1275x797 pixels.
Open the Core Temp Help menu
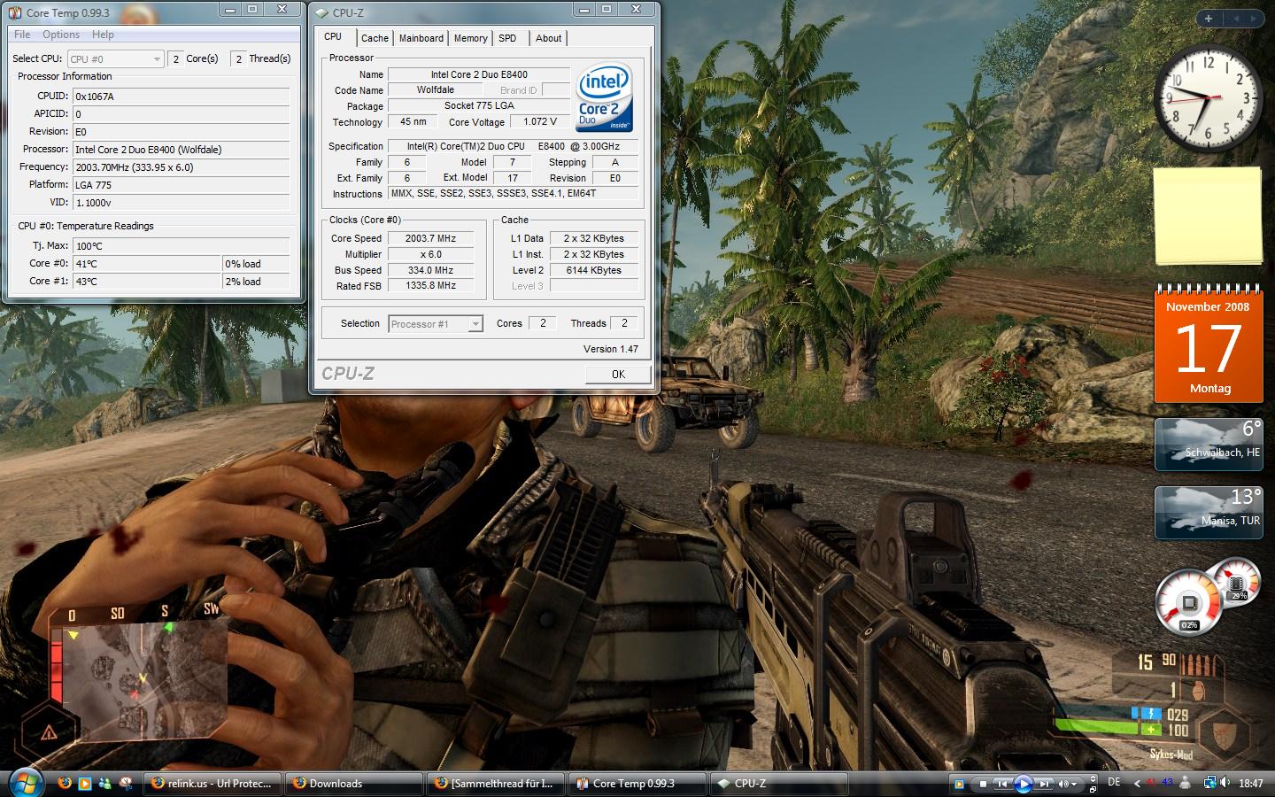[x=103, y=35]
